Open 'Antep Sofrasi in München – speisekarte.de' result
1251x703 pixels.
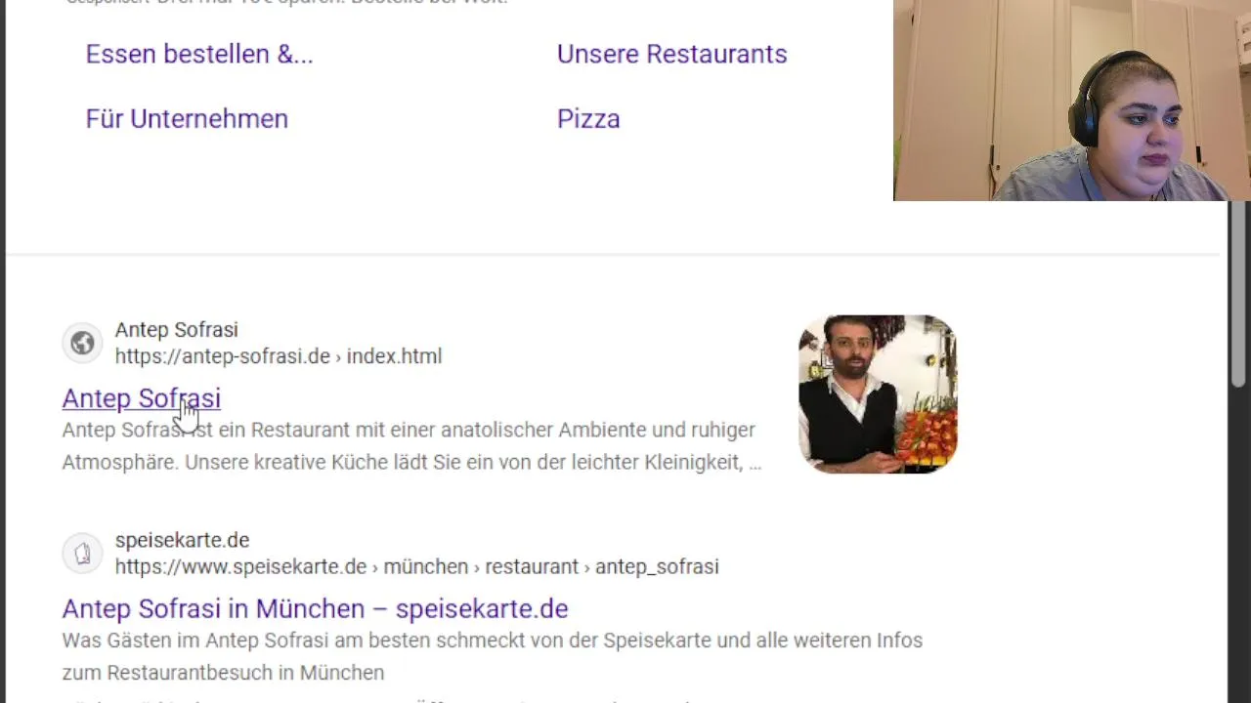315,608
